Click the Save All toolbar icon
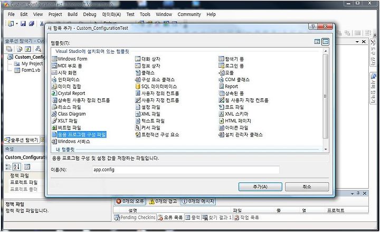The image size is (380, 232). point(32,23)
